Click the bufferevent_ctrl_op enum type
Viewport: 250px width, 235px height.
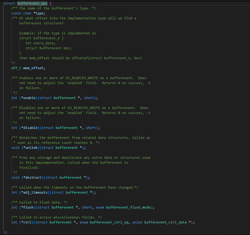(109, 222)
